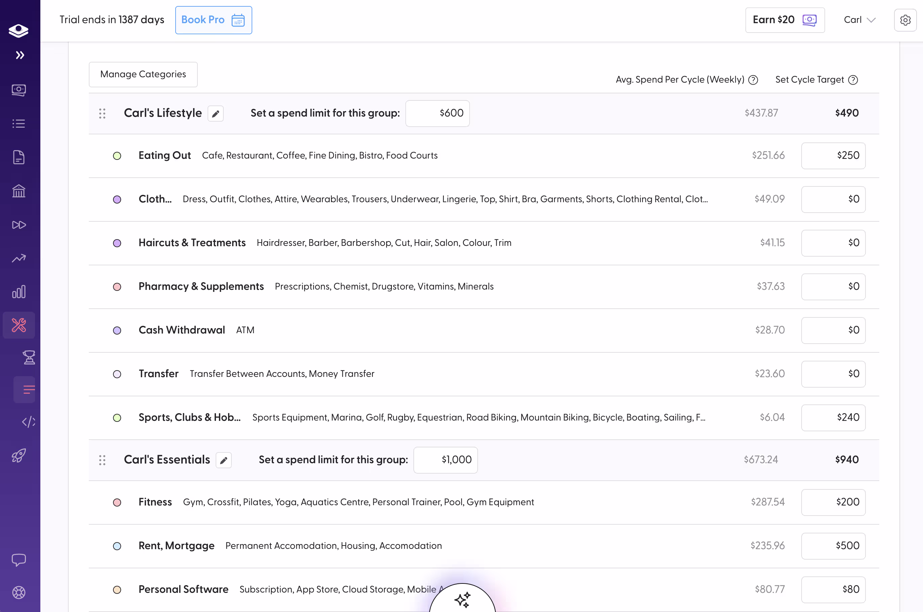Click the Personal Software color dot
The width and height of the screenshot is (923, 612).
coord(117,590)
